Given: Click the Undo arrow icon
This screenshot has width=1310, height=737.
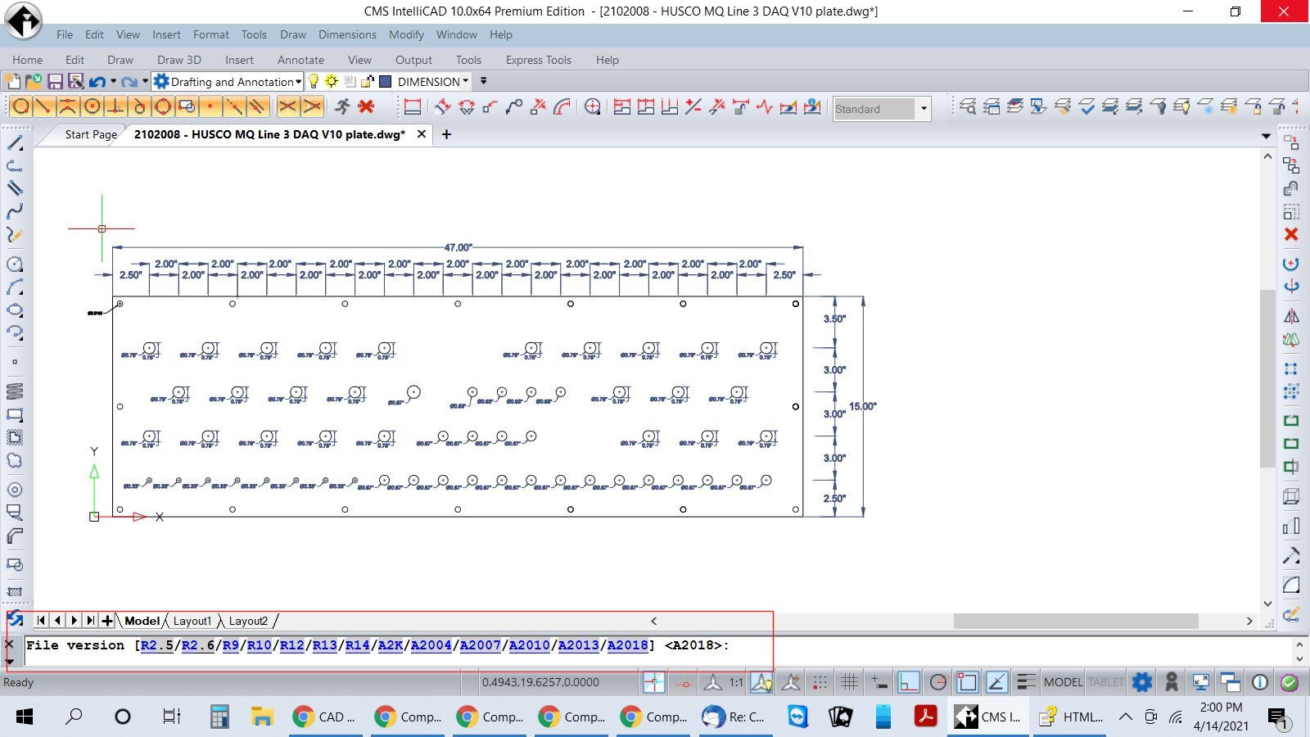Looking at the screenshot, I should (x=97, y=81).
